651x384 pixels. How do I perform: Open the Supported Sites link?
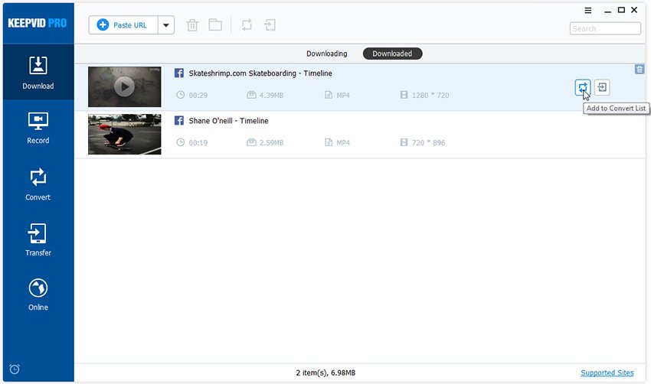607,373
